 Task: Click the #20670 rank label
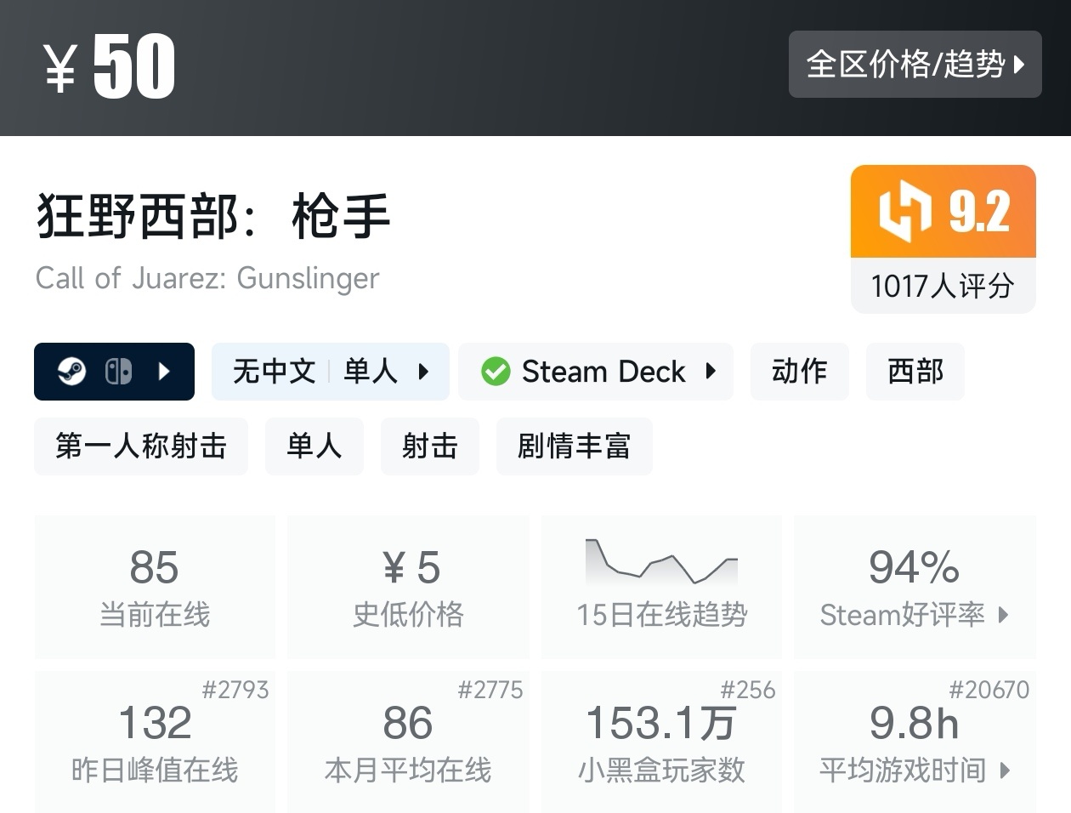pyautogui.click(x=989, y=690)
